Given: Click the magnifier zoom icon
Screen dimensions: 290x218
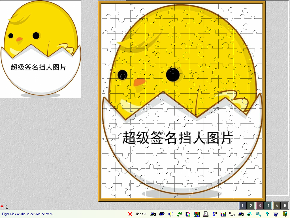Looking at the screenshot, I should pos(7,207).
